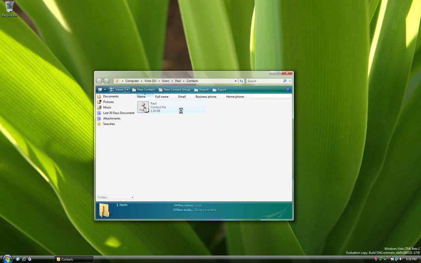Image resolution: width=421 pixels, height=263 pixels.
Task: Click the Windows Start orb
Action: [x=7, y=259]
